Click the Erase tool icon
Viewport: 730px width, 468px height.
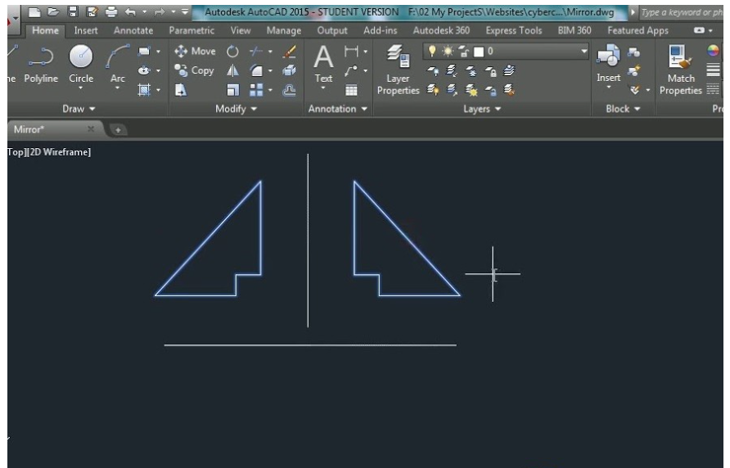coord(287,52)
